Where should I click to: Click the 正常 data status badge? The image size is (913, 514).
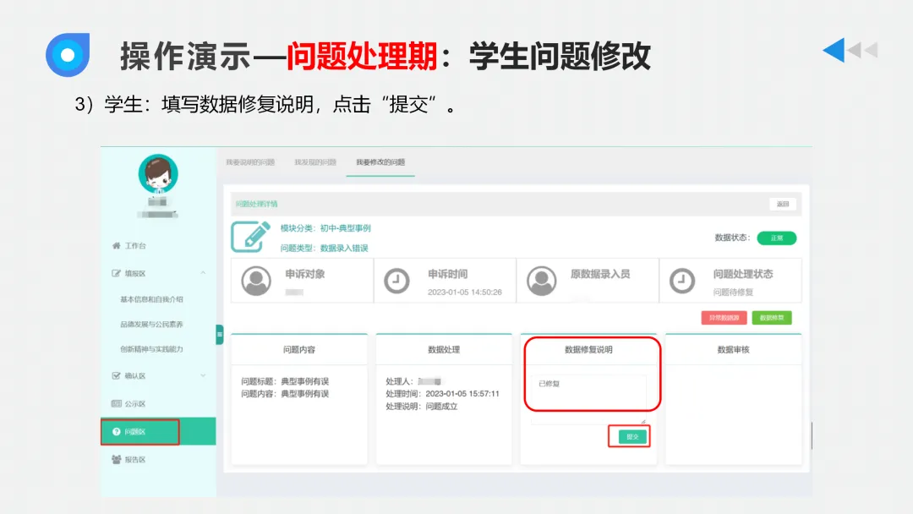pyautogui.click(x=776, y=238)
